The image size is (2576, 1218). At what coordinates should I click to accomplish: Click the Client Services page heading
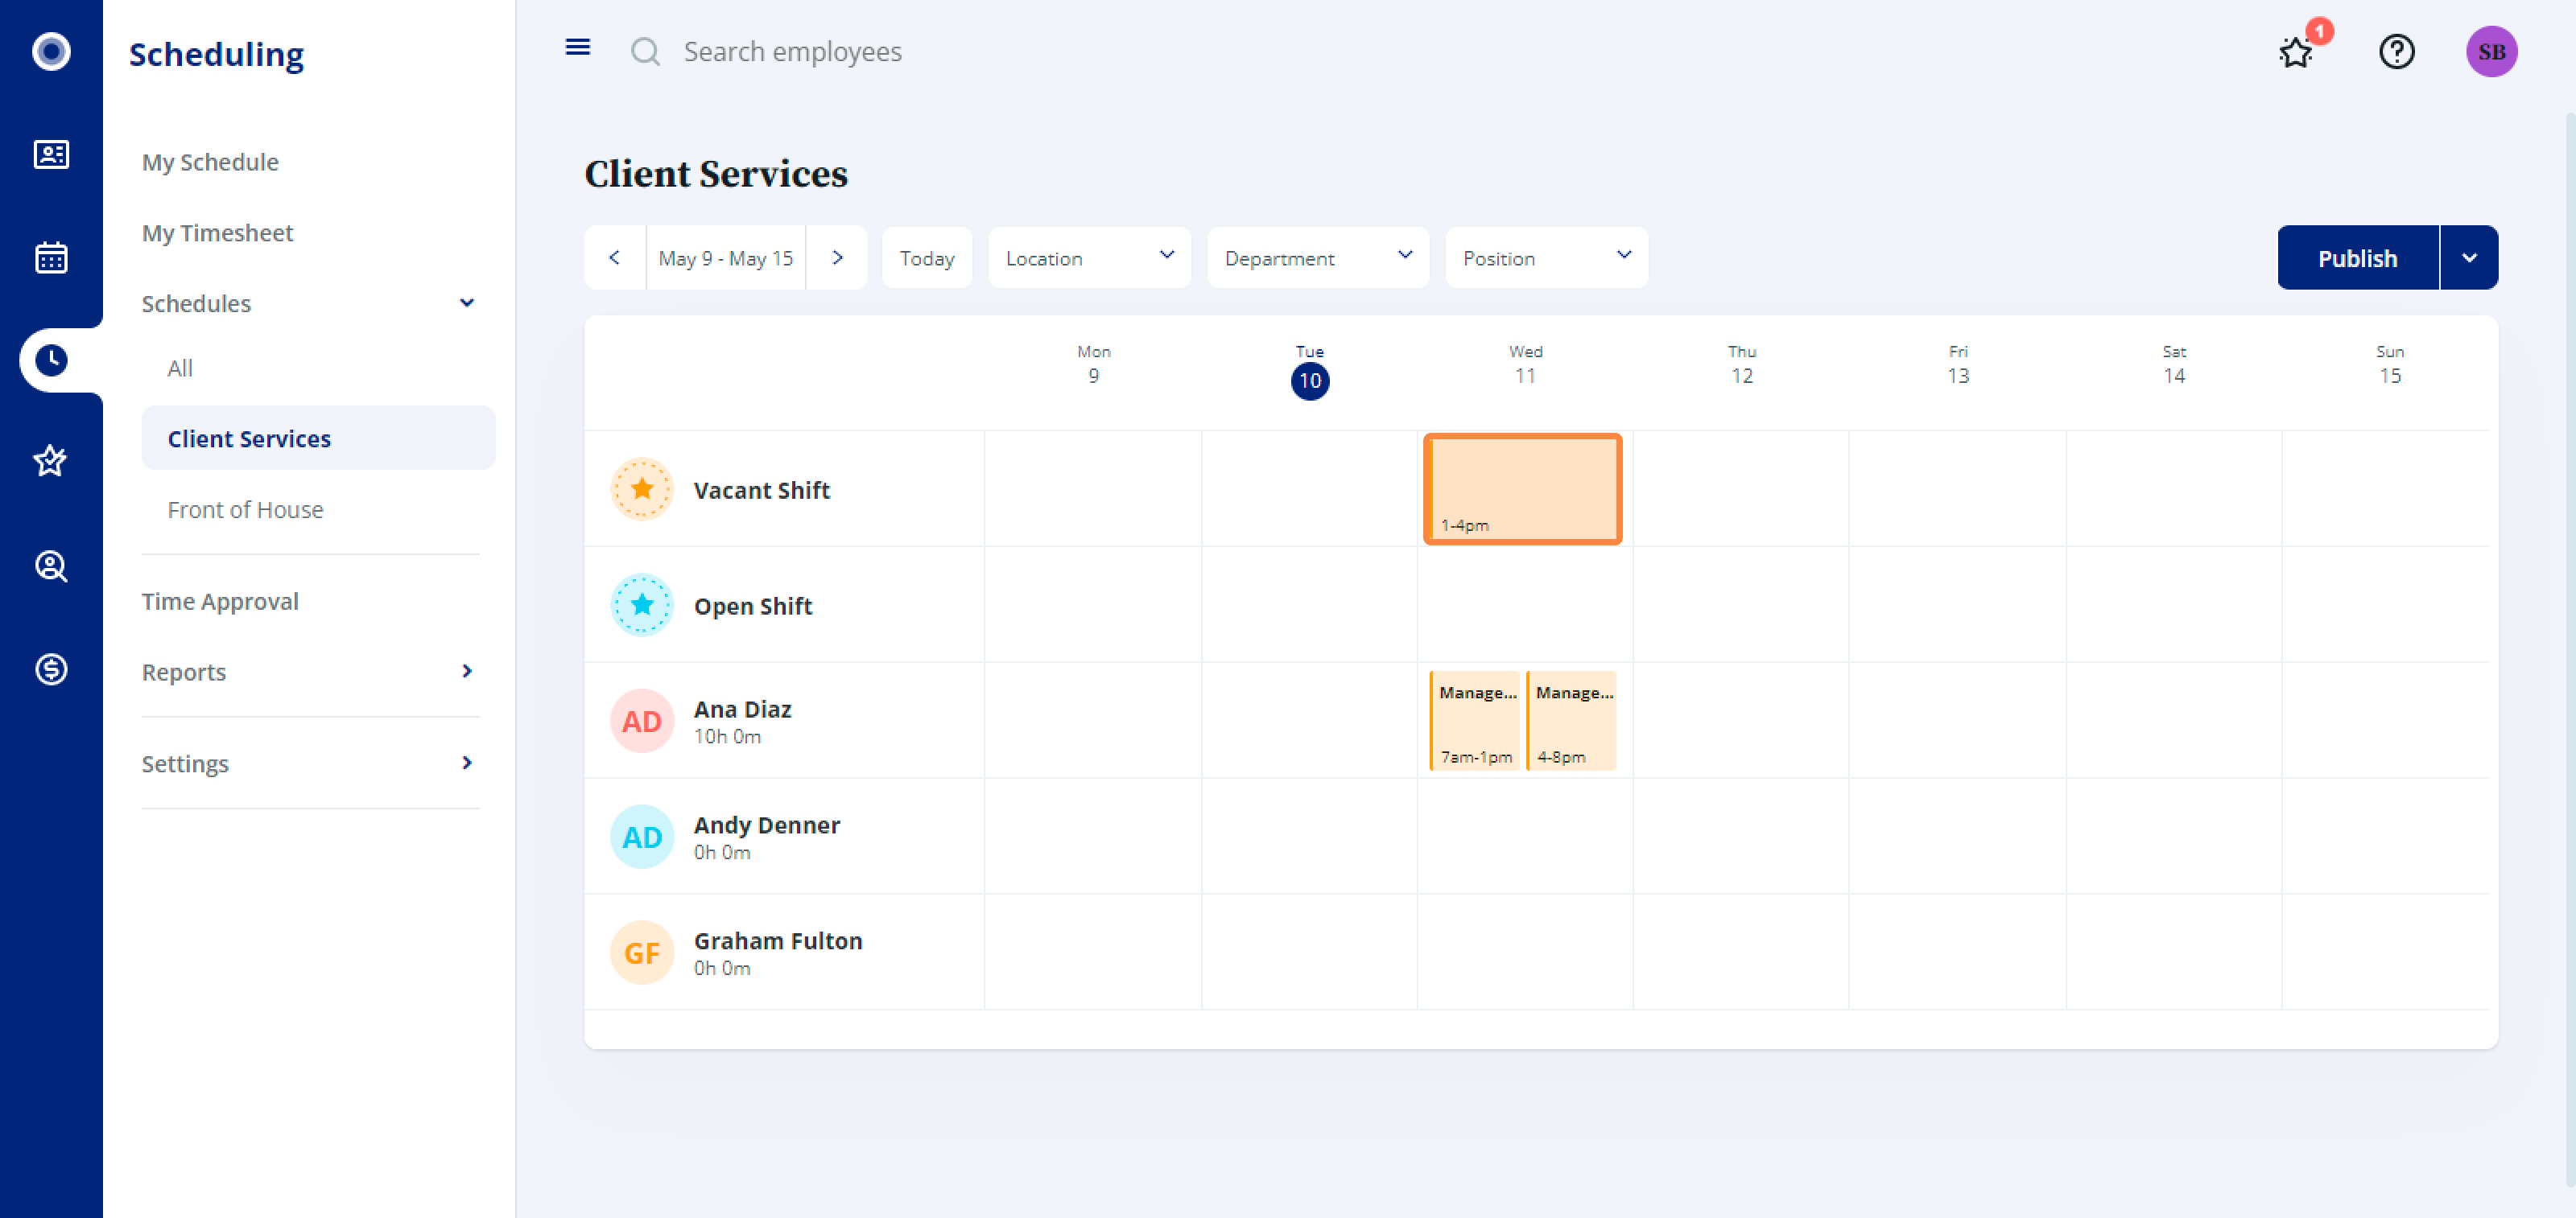716,173
